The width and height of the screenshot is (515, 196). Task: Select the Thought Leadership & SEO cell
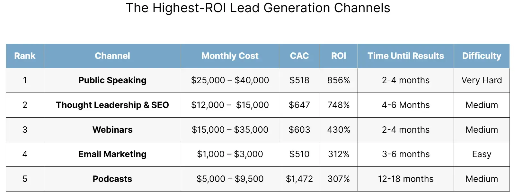112,105
